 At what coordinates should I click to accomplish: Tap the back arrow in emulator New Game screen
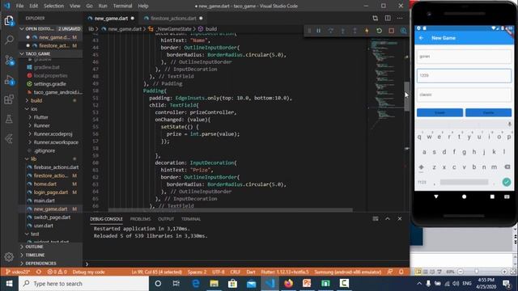click(421, 38)
